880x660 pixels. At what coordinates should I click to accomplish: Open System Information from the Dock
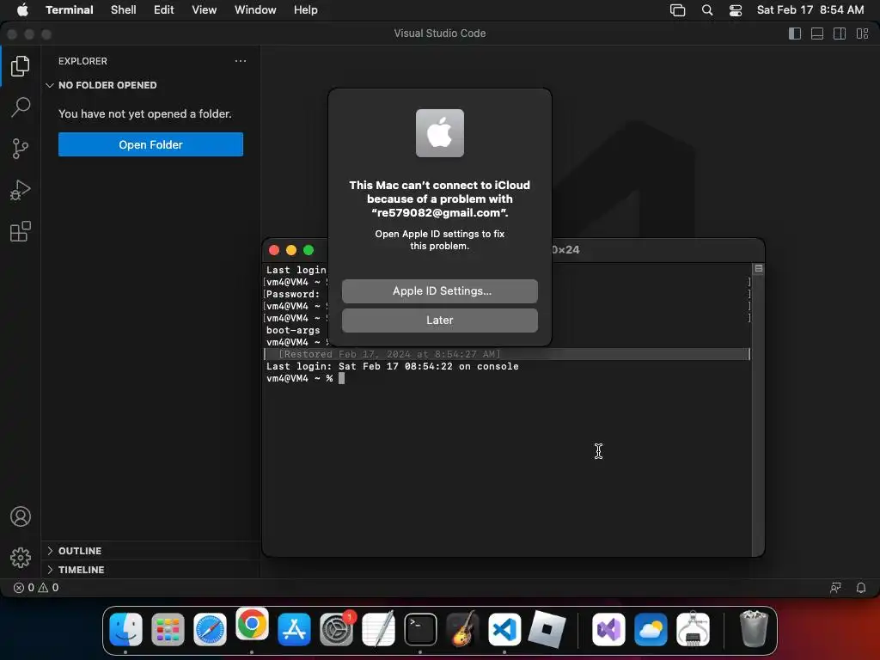pos(694,628)
